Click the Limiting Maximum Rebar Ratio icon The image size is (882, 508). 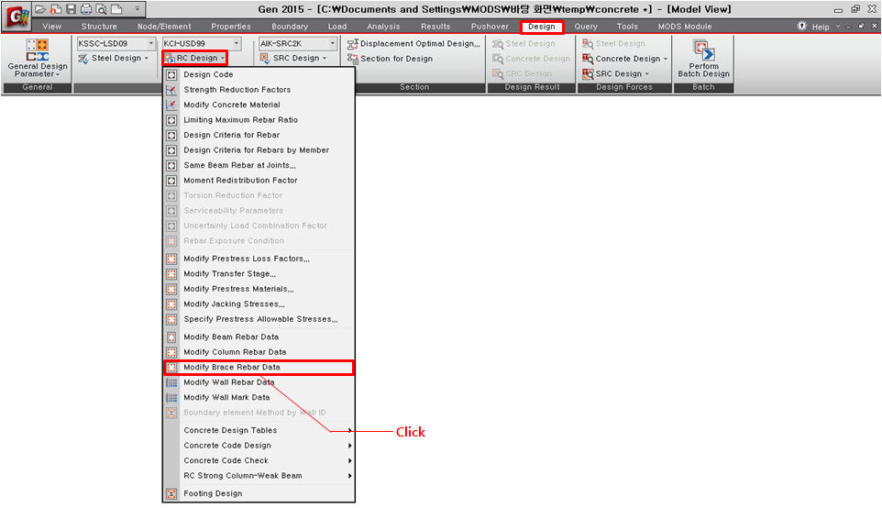point(171,120)
